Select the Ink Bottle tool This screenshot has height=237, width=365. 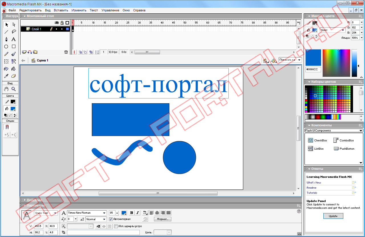tap(6, 69)
